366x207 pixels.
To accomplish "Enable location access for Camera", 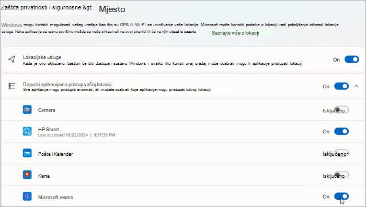I will click(x=341, y=109).
